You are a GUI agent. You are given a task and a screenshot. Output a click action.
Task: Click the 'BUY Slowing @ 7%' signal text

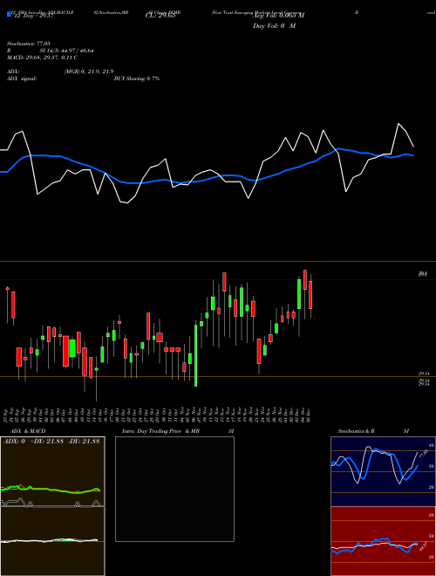coord(137,79)
